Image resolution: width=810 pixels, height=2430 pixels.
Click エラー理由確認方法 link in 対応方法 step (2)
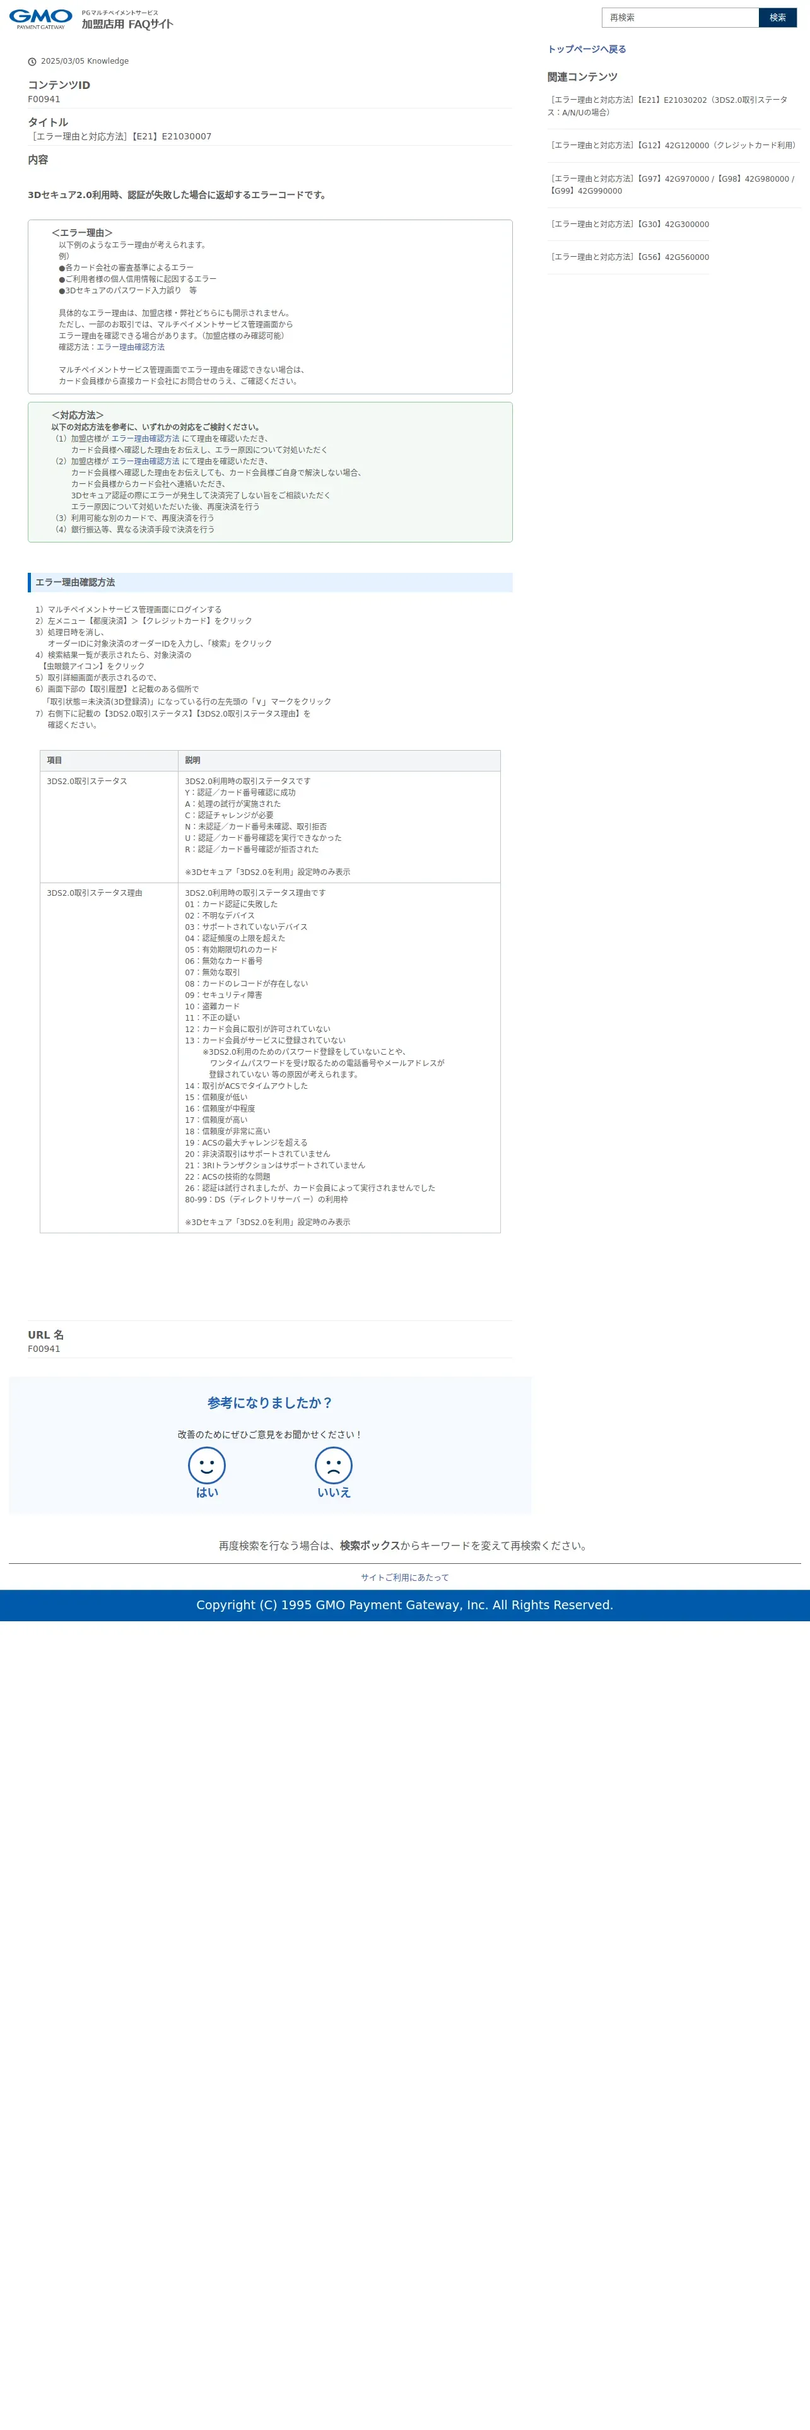[145, 461]
